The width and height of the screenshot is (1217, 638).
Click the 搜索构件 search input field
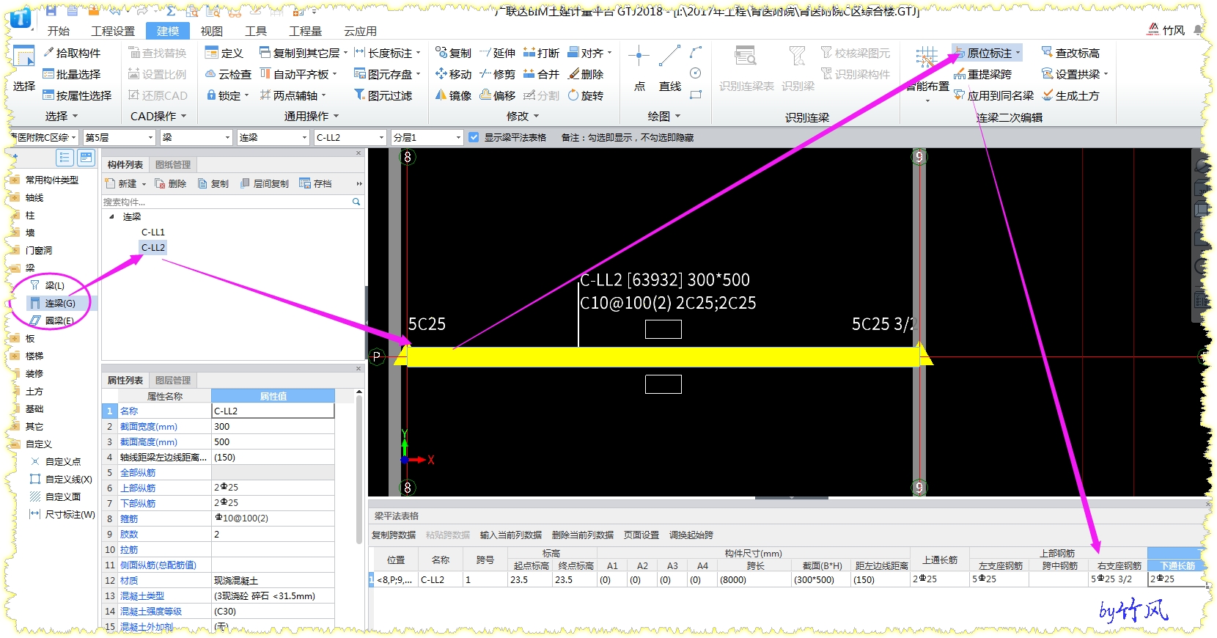click(x=226, y=202)
